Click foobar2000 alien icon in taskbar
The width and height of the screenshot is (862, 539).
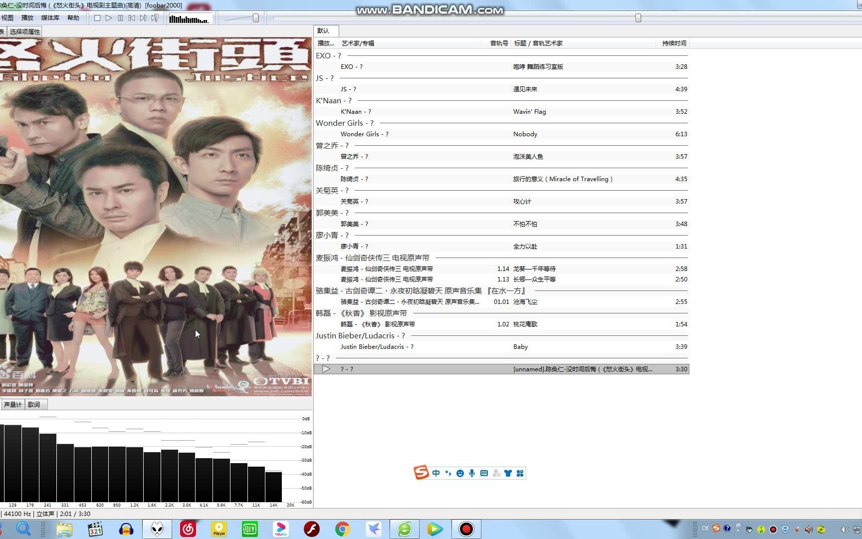click(157, 529)
